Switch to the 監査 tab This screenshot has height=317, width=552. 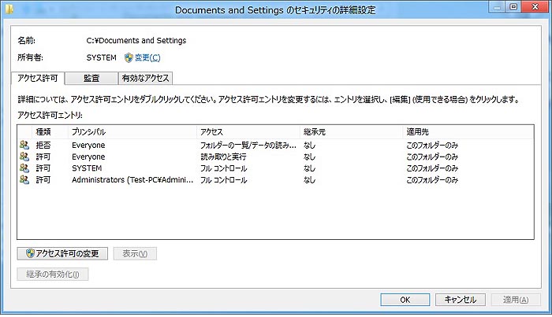[91, 78]
